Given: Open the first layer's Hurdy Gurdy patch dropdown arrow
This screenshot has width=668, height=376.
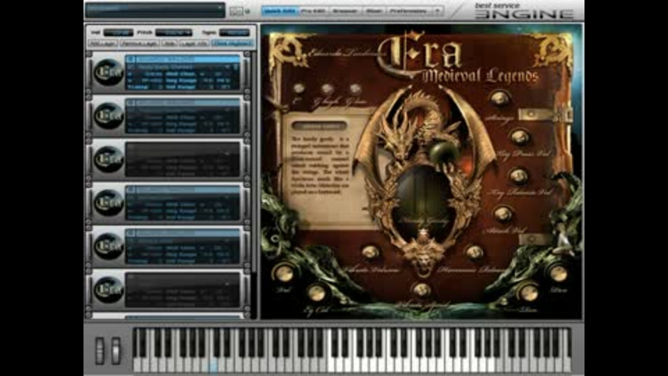Looking at the screenshot, I should (x=228, y=67).
